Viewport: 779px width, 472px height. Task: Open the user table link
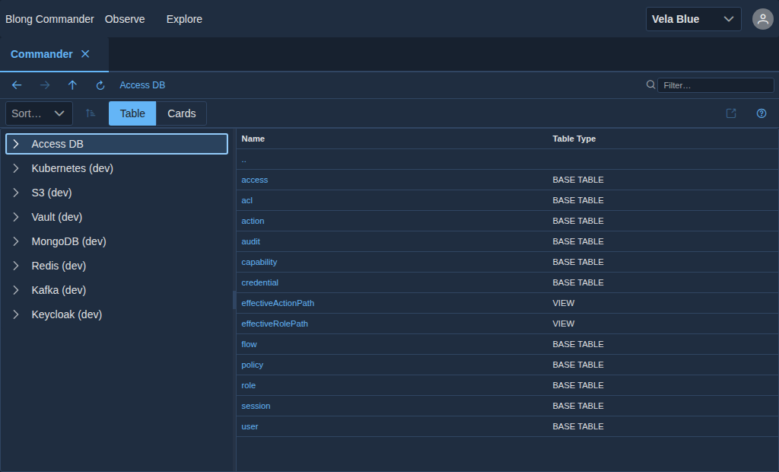pyautogui.click(x=250, y=426)
